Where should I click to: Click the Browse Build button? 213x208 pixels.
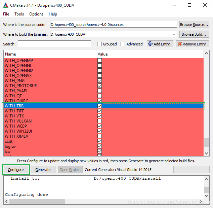pos(194,34)
